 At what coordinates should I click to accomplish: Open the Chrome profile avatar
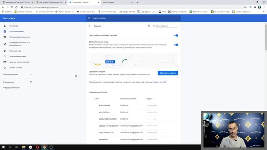point(259,7)
